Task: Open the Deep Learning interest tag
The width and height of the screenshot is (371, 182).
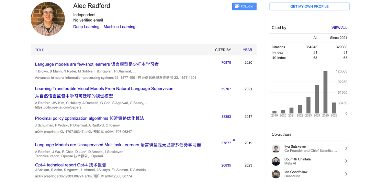Action: 86,27
